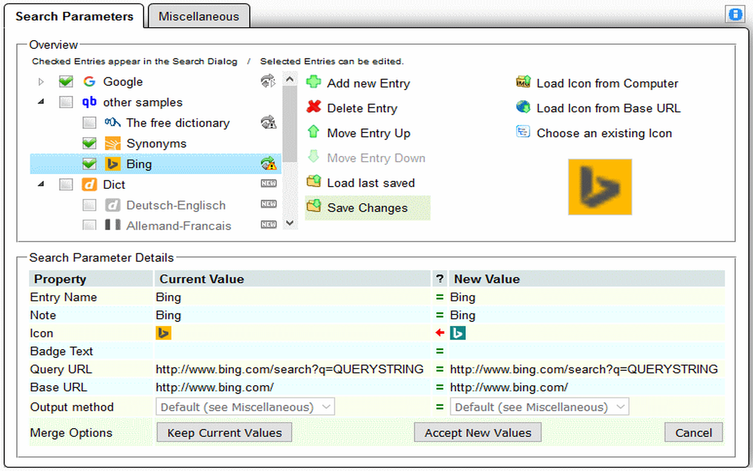Toggle the Allemand-Francais checkbox
Viewport: 753px width, 471px height.
point(89,225)
